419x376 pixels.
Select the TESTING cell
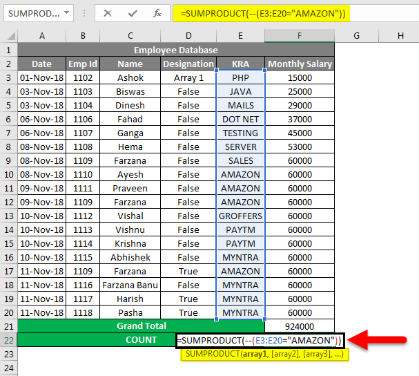point(240,133)
